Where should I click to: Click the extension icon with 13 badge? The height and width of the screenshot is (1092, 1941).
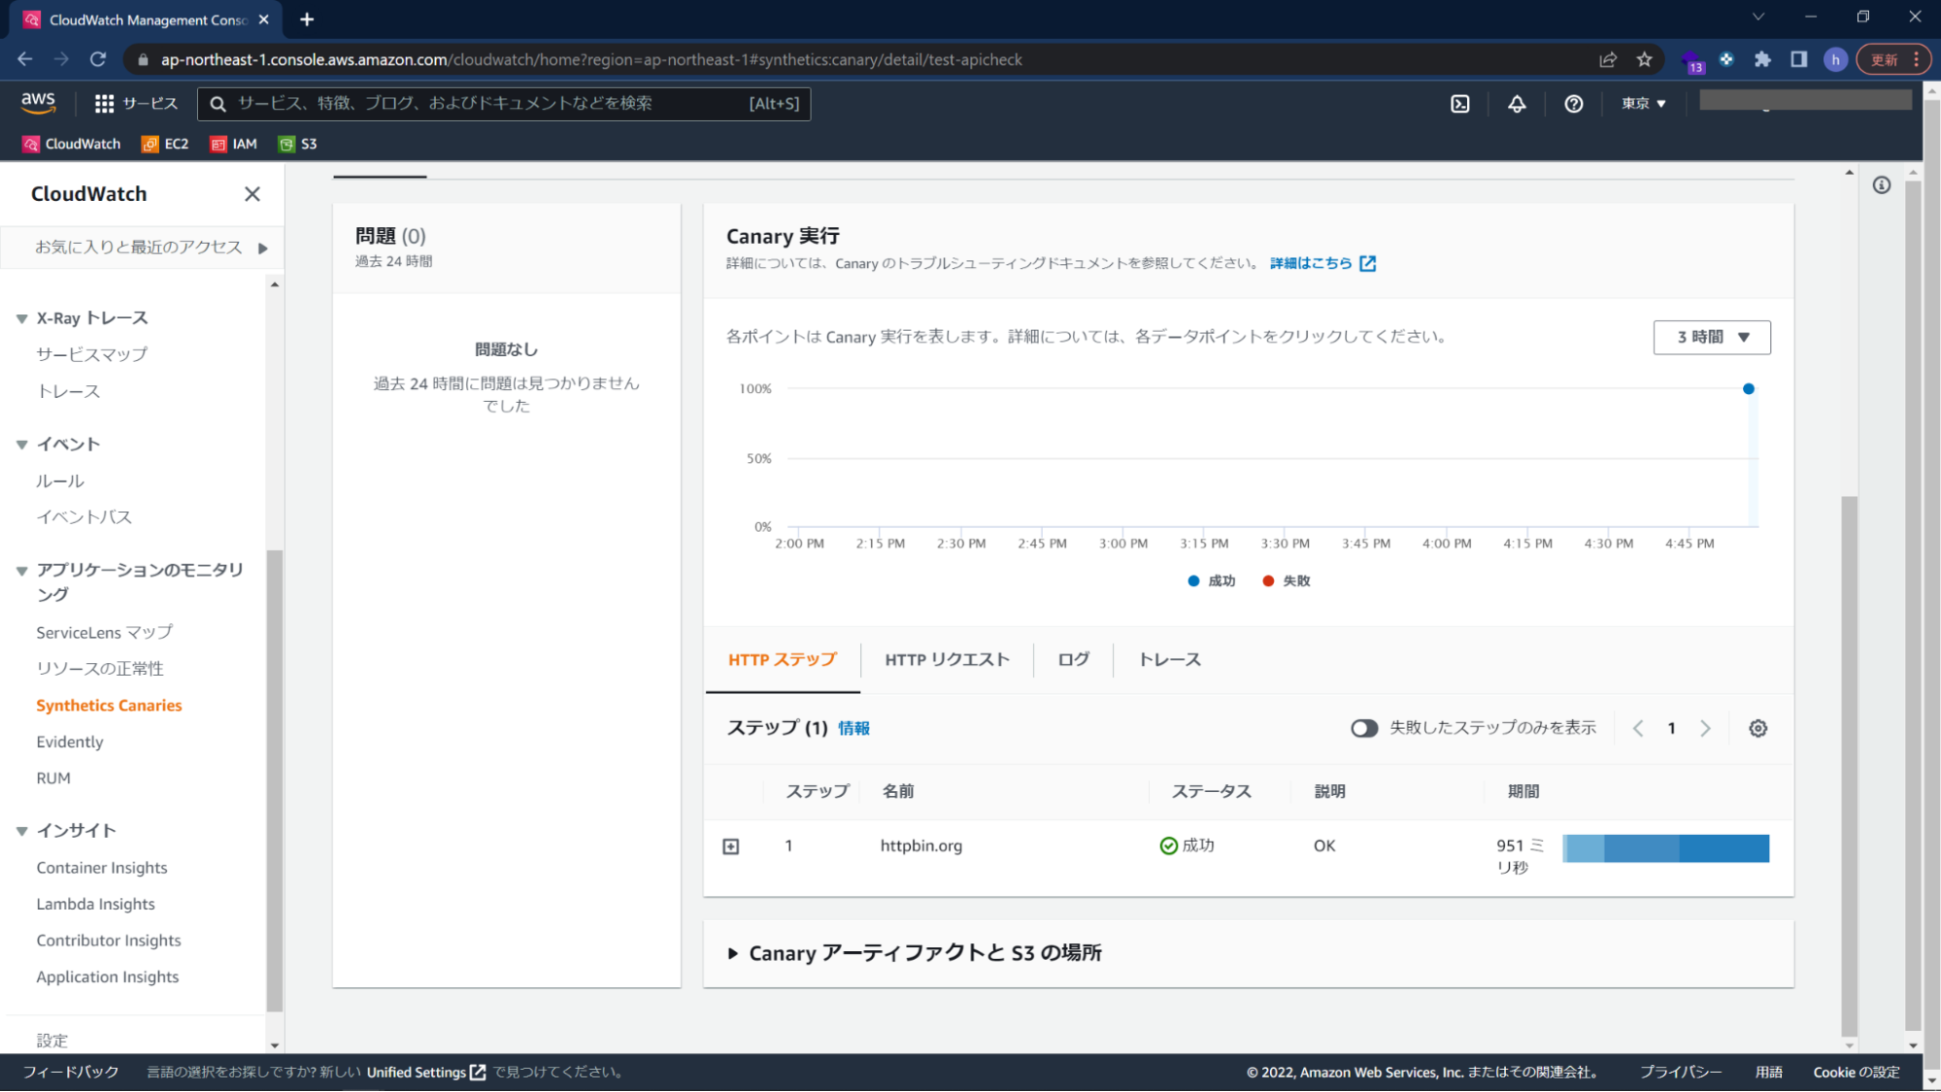[x=1691, y=61]
